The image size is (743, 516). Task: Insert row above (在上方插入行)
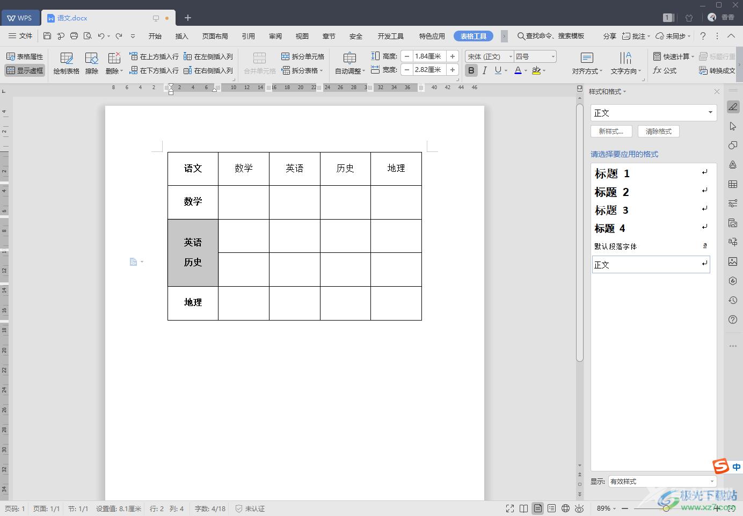tap(154, 56)
